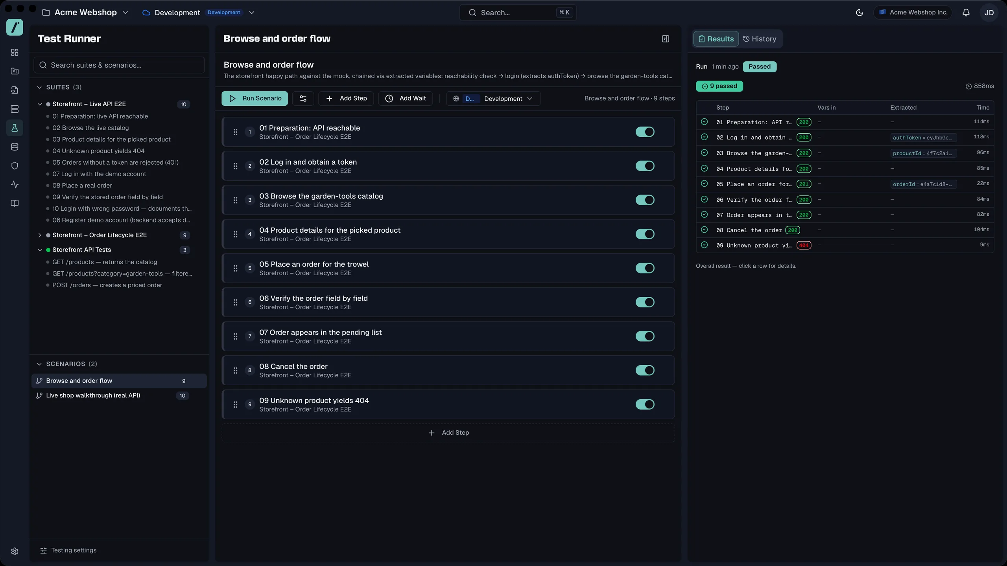1007x566 pixels.
Task: Open result row 05 Place an order for details
Action: click(845, 184)
